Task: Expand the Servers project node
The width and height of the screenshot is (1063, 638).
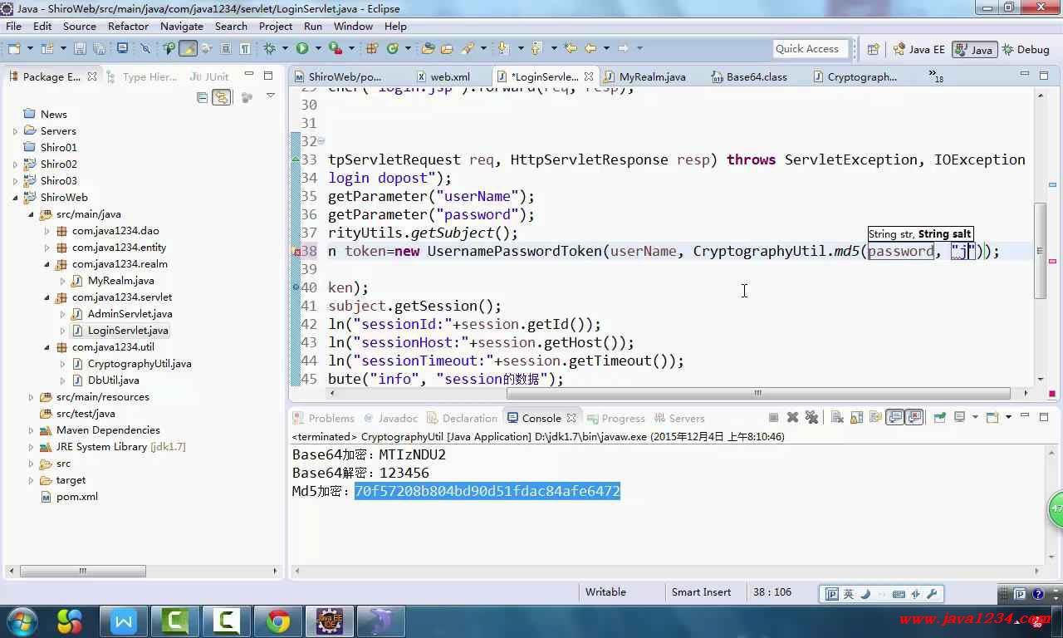Action: click(15, 131)
